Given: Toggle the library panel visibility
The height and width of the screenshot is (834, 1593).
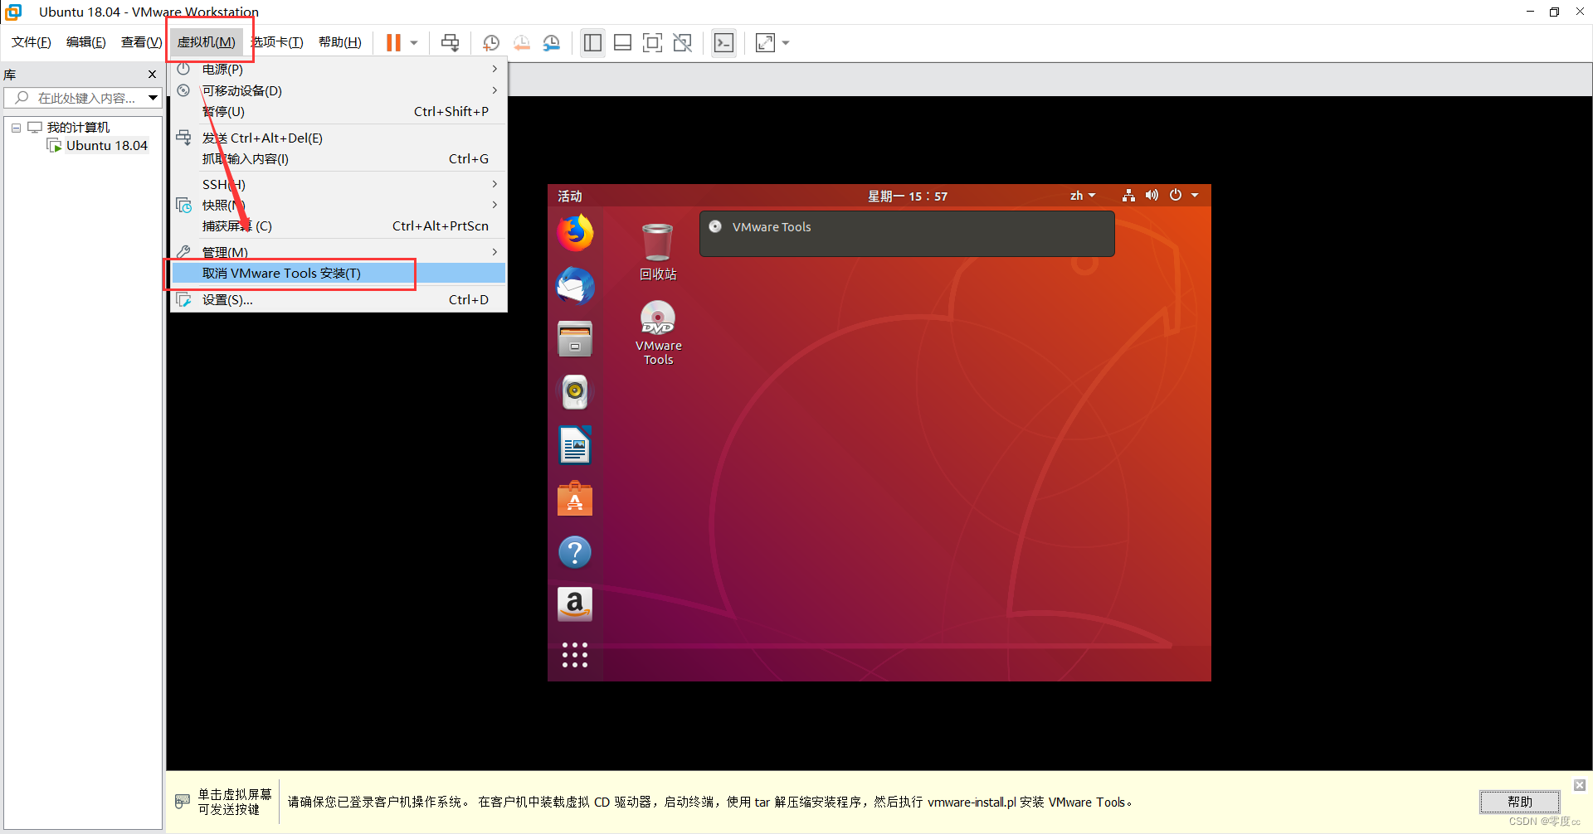Looking at the screenshot, I should tap(592, 42).
